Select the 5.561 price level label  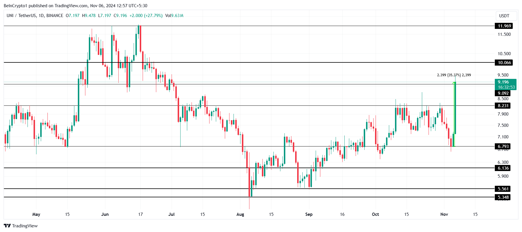[503, 189]
